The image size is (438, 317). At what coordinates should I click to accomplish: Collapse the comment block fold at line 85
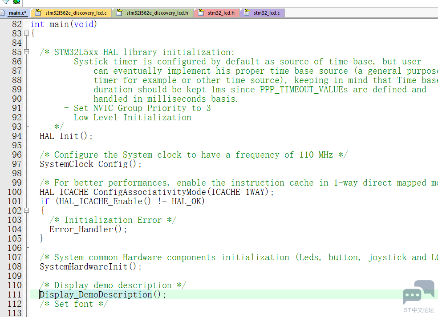tap(27, 52)
